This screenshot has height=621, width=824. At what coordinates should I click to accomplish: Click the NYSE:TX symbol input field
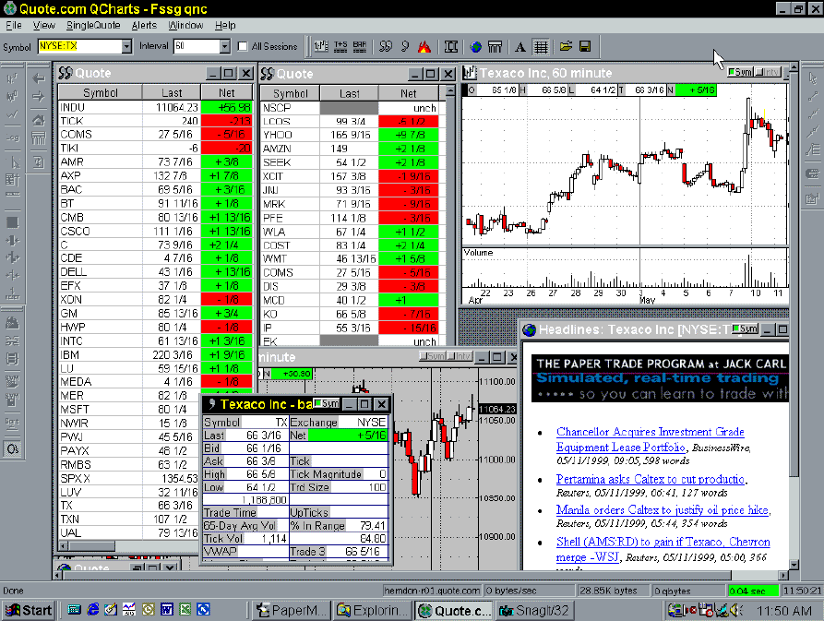click(80, 46)
